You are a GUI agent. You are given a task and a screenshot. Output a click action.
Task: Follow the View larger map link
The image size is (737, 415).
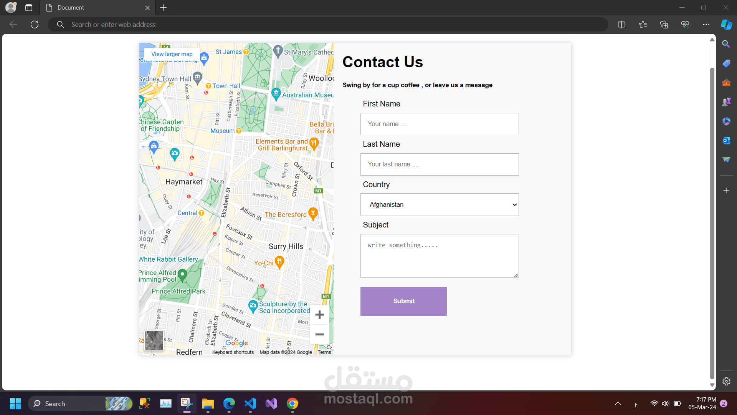[172, 54]
